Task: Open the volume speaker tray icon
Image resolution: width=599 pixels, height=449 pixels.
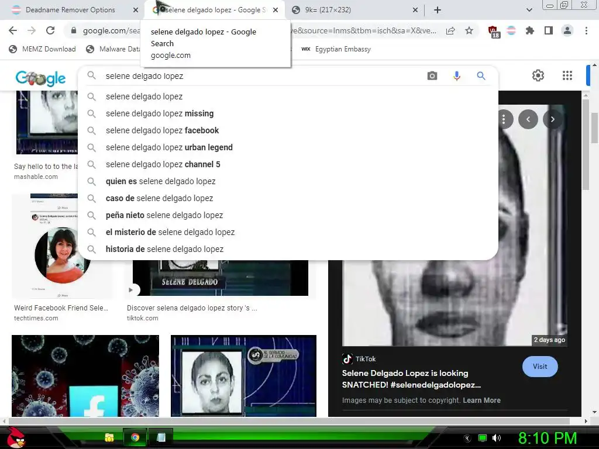Action: tap(497, 438)
